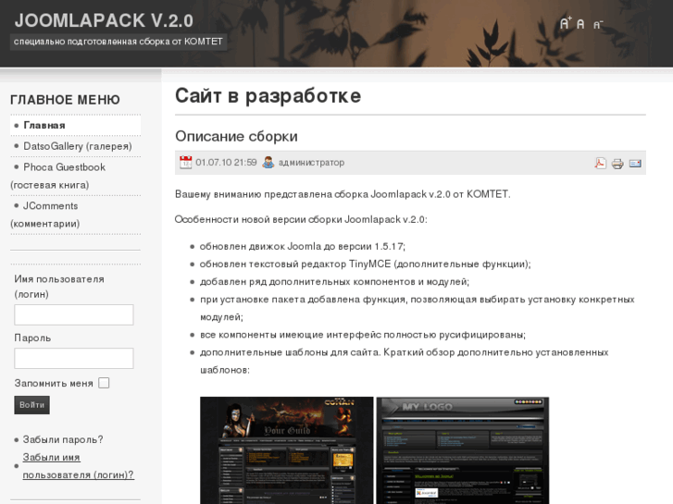
Task: Click bullet about текстовый редактор TinyMCE
Action: click(x=366, y=264)
